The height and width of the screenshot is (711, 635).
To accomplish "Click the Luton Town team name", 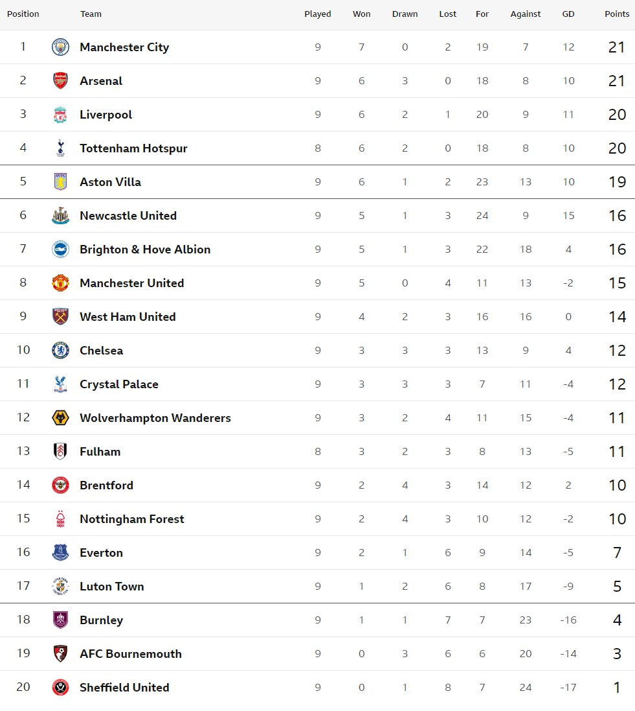I will tap(112, 587).
